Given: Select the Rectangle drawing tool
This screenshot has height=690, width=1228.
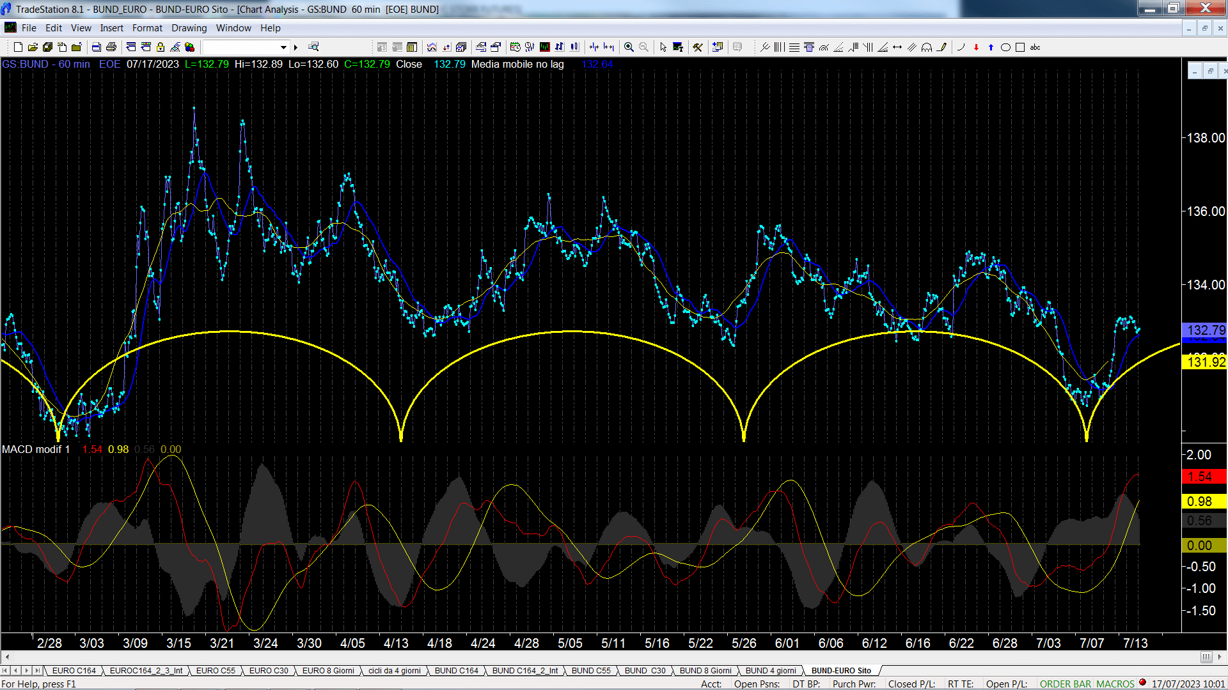Looking at the screenshot, I should [x=1020, y=47].
